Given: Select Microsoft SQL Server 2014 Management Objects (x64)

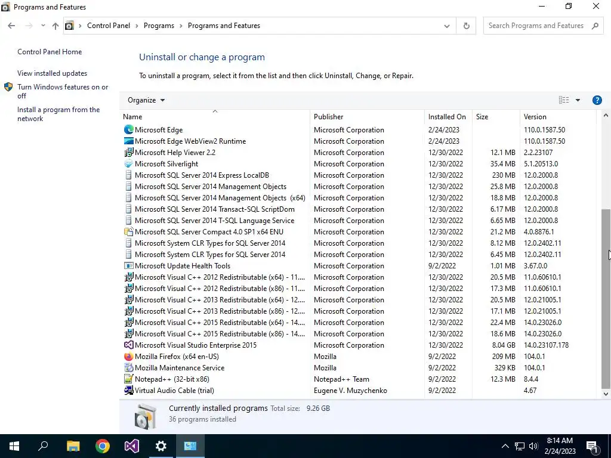Looking at the screenshot, I should point(220,198).
